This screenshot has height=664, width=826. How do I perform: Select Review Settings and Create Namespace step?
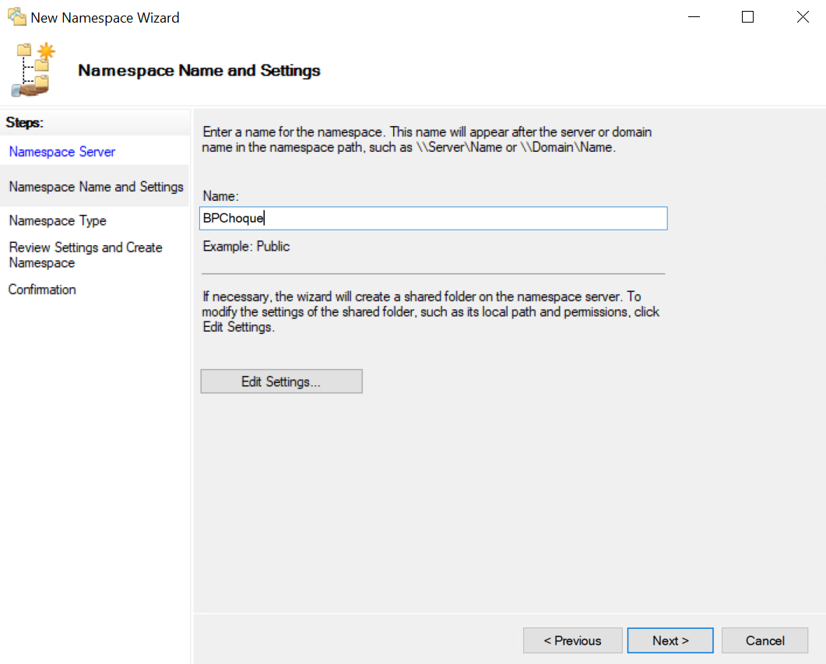tap(86, 255)
